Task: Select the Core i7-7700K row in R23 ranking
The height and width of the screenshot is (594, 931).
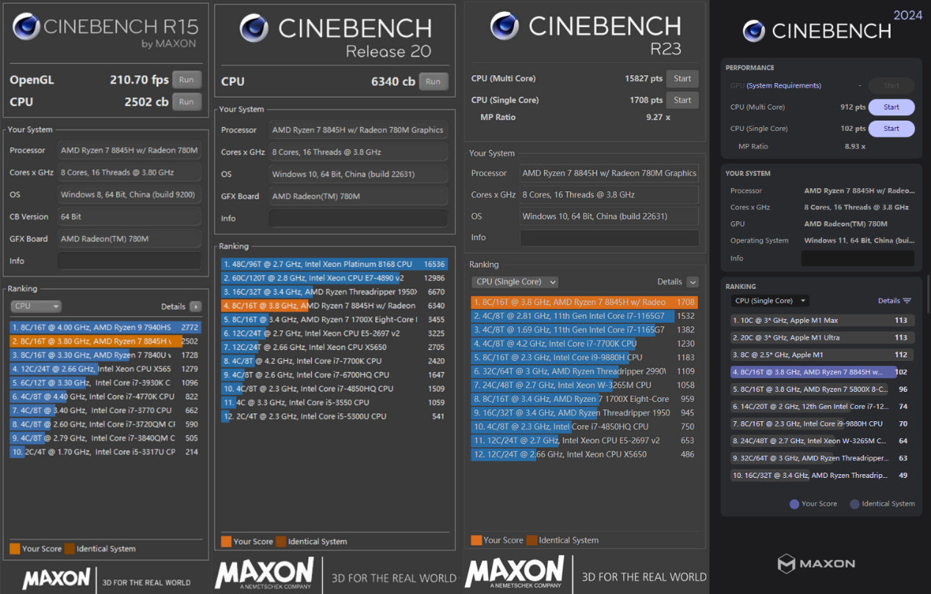Action: 585,343
